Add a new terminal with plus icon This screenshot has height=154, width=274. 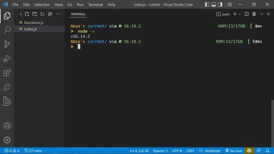tap(235, 14)
